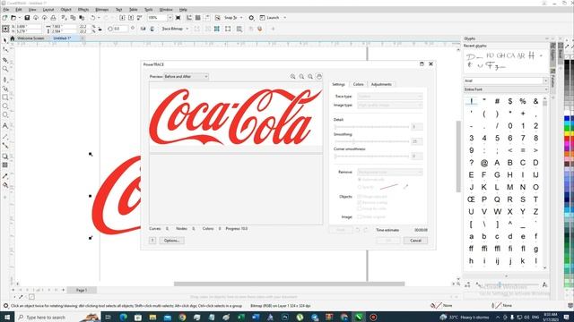Click the Smoothing slider in PowerTRACE
574x322 pixels.
[x=371, y=141]
